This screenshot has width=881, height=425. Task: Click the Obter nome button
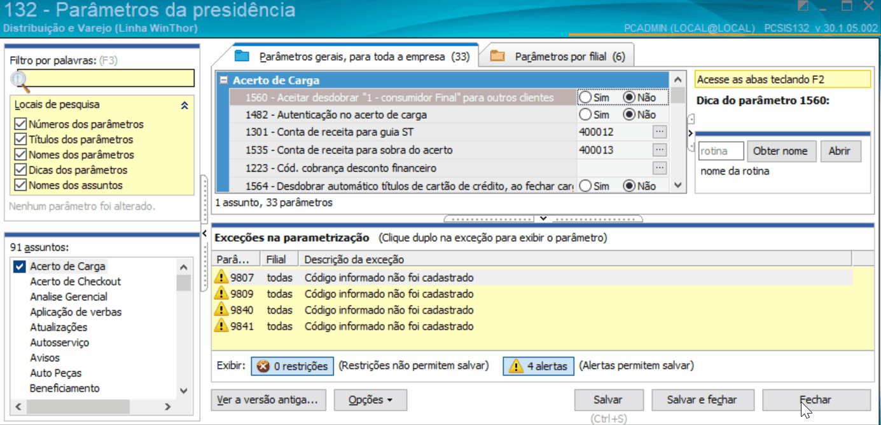(x=780, y=151)
